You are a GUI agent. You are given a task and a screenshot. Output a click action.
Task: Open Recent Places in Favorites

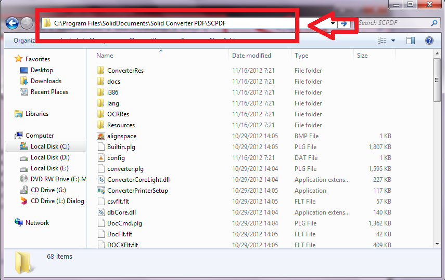(49, 92)
